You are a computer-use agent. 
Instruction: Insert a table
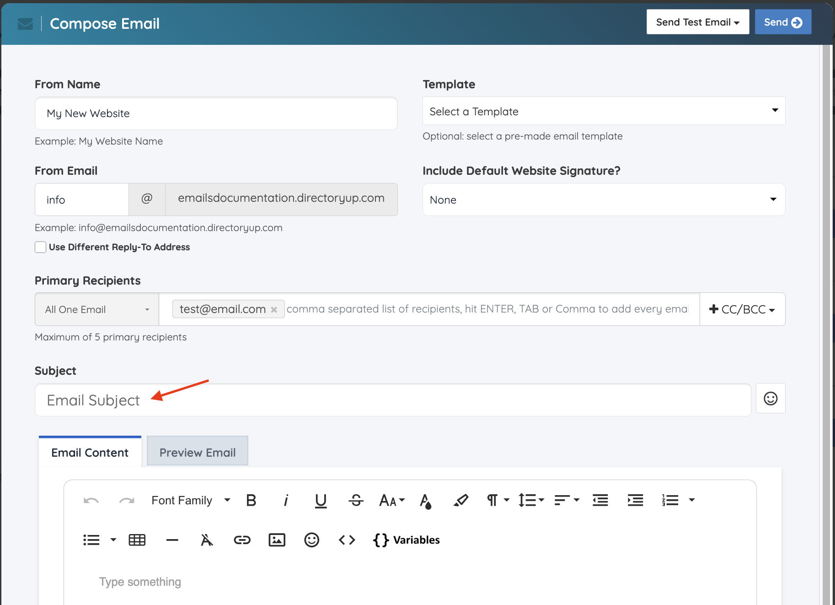tap(137, 540)
